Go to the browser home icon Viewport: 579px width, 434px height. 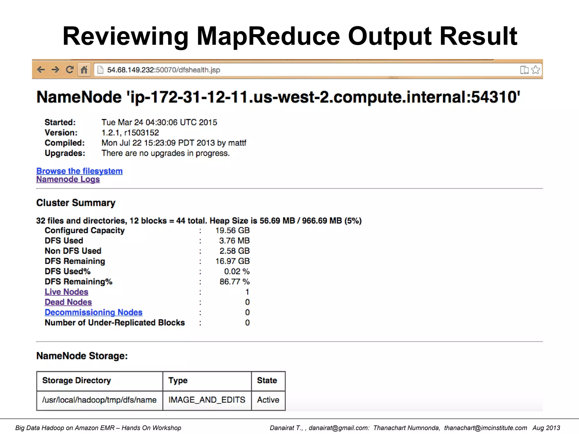(x=84, y=70)
